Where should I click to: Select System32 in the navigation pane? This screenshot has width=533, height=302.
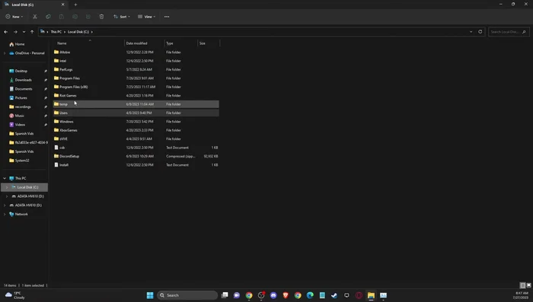pyautogui.click(x=22, y=161)
